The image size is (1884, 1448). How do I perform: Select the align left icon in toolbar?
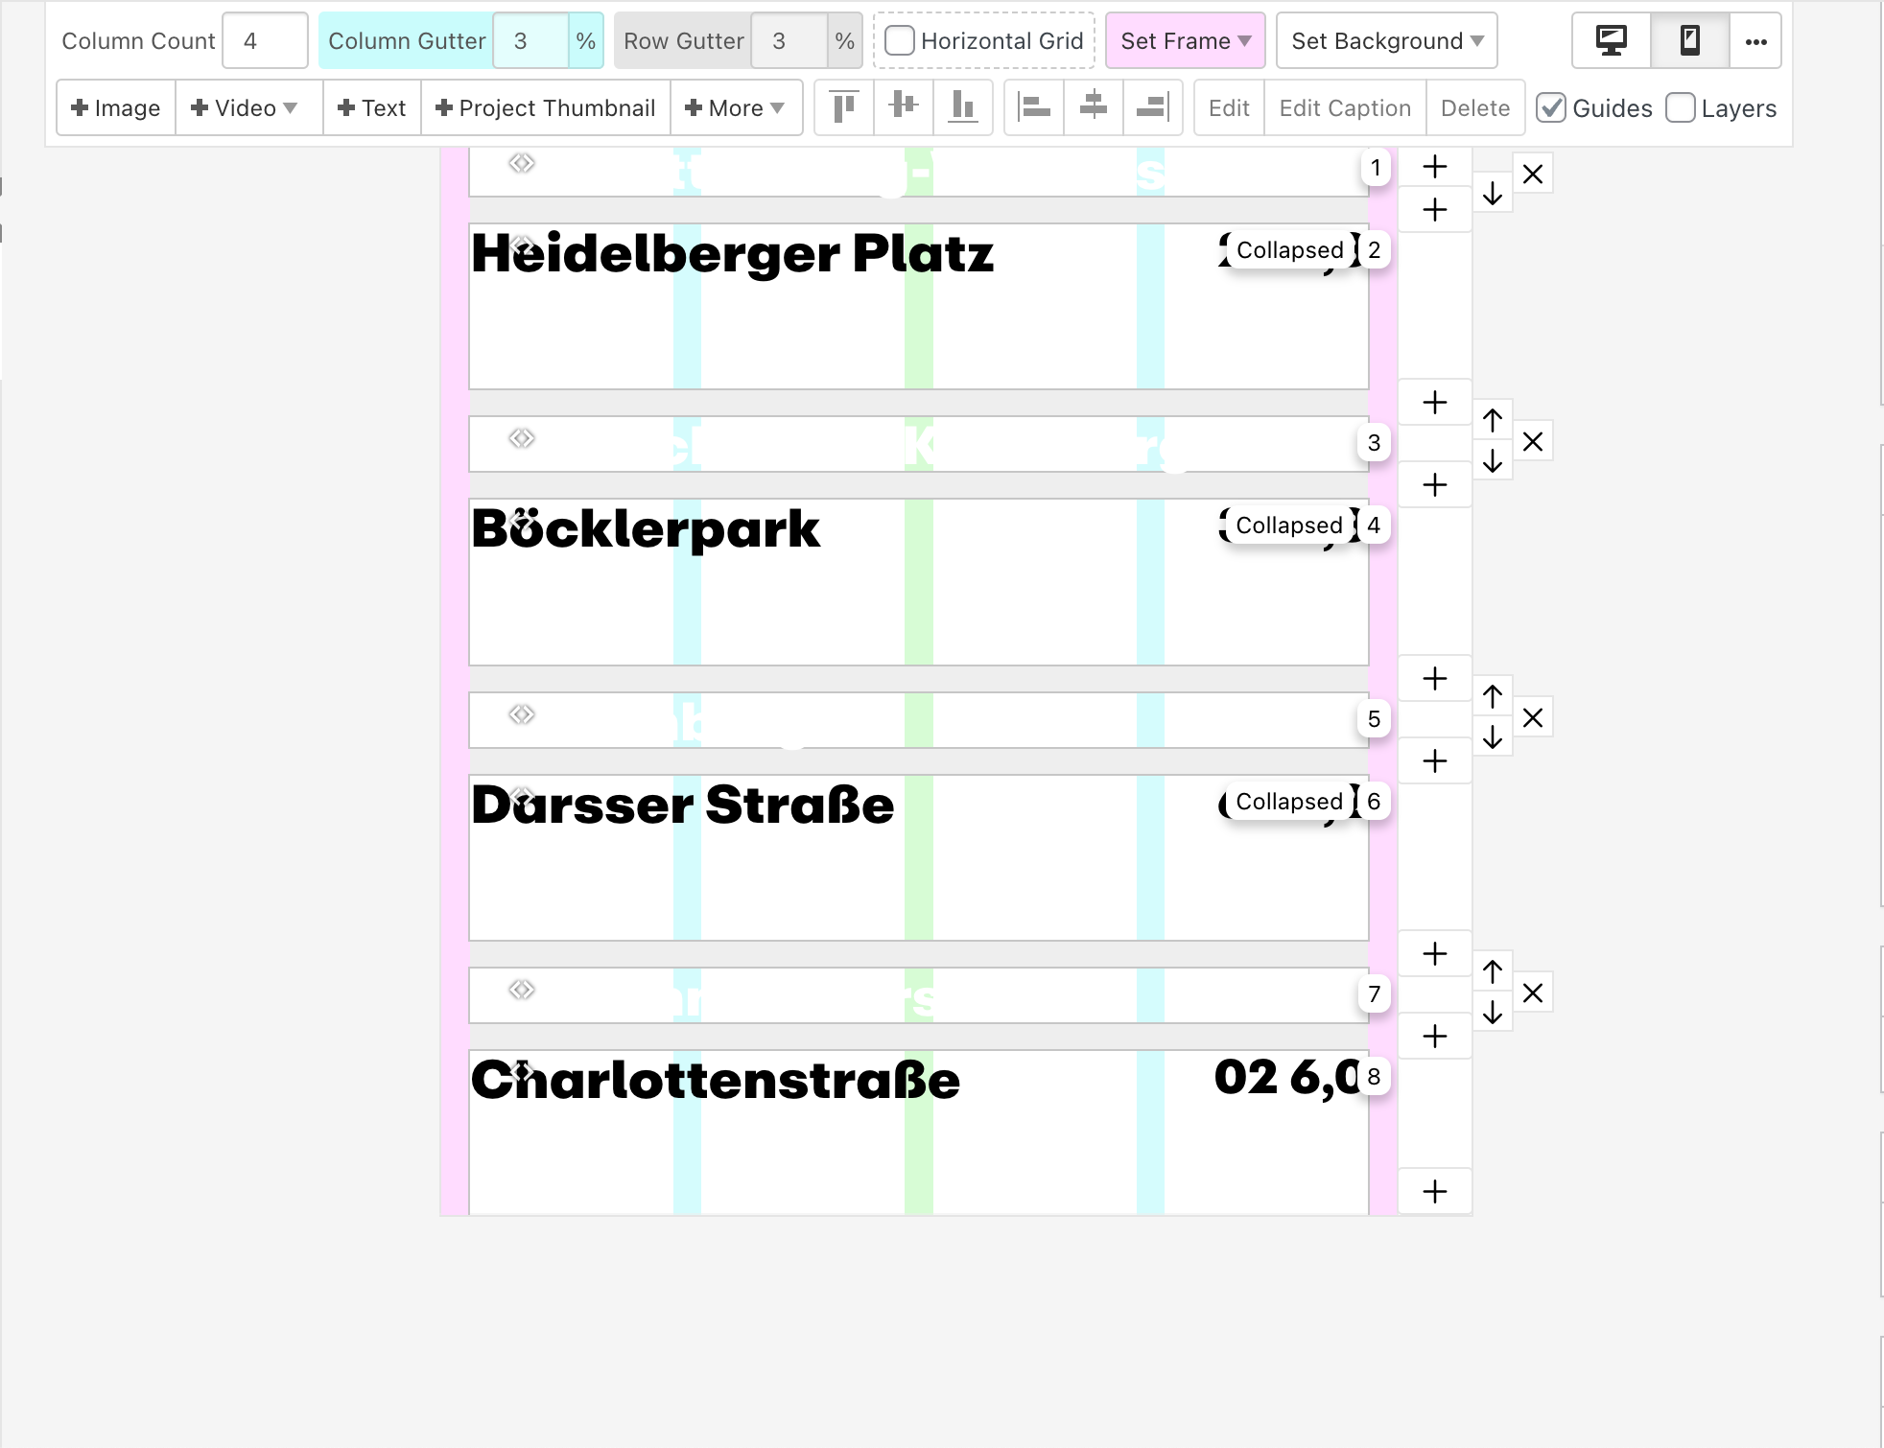coord(1032,108)
